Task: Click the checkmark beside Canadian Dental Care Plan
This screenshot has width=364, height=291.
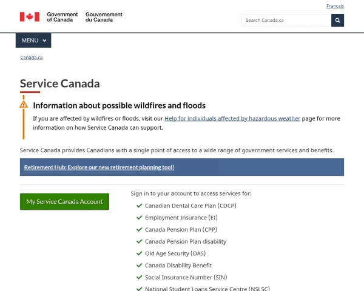Action: (x=139, y=206)
